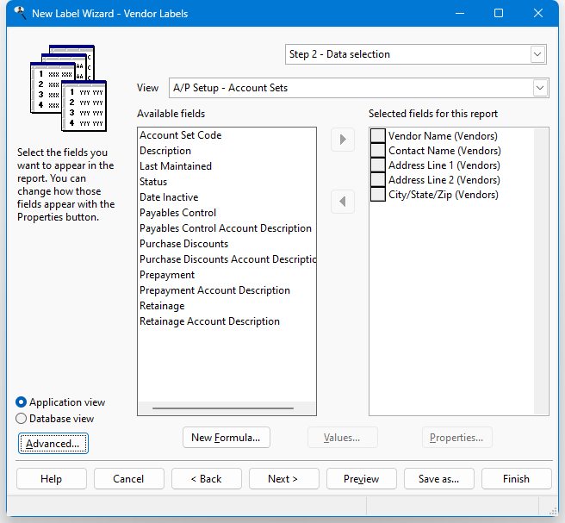Select Address Line 2 (Vendors) entry
Image resolution: width=565 pixels, height=523 pixels.
point(444,180)
